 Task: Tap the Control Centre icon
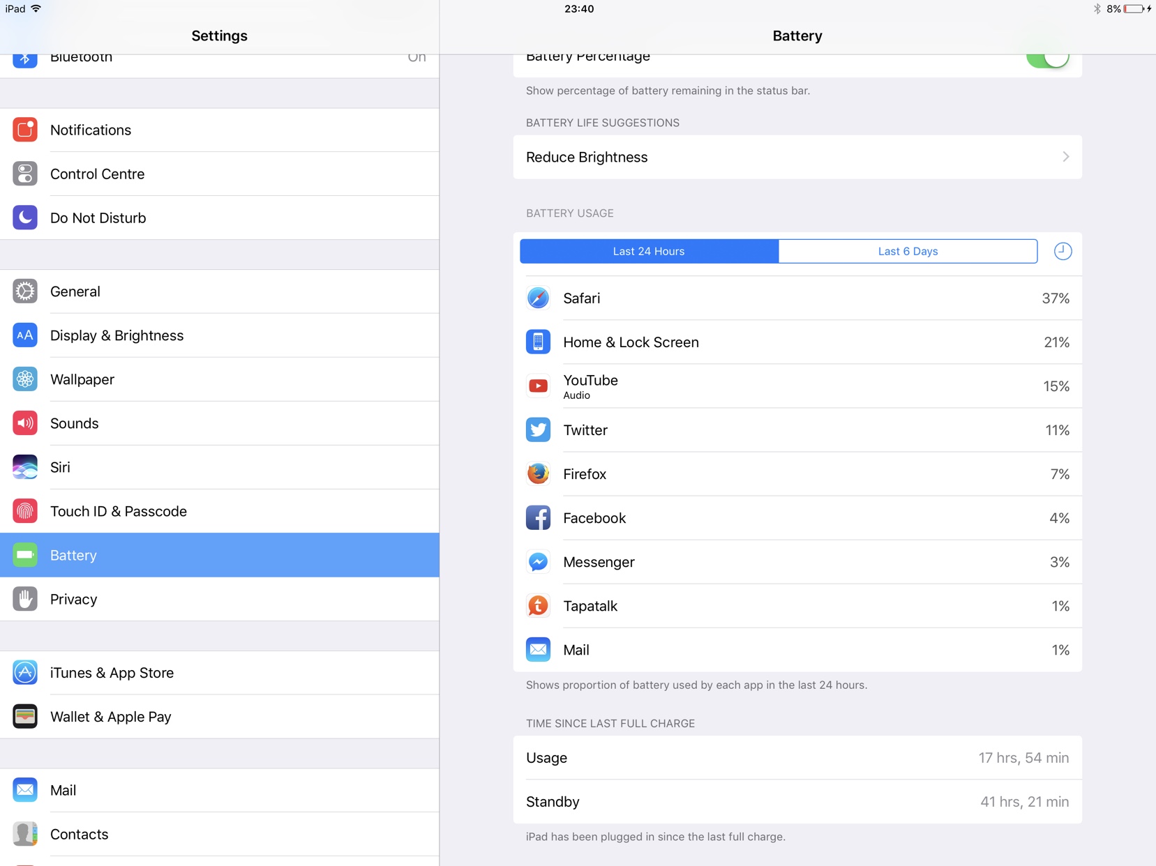point(25,174)
